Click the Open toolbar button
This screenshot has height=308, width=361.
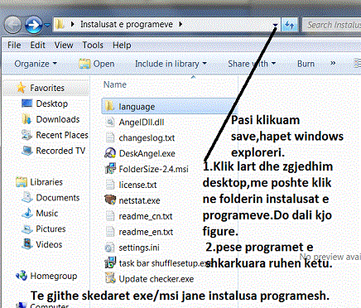click(97, 64)
